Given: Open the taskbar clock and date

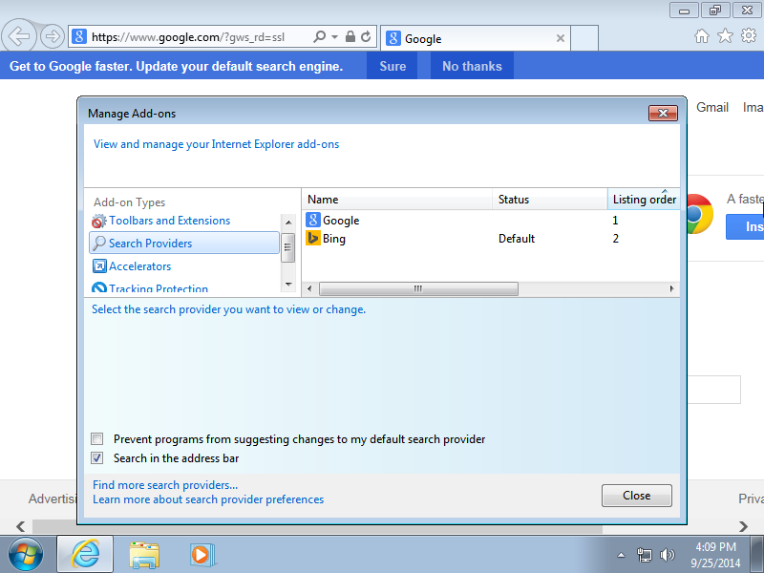Looking at the screenshot, I should [x=715, y=555].
